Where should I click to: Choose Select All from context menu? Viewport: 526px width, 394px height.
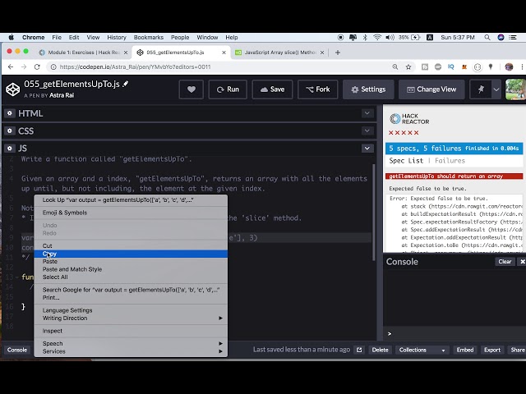[x=131, y=277]
